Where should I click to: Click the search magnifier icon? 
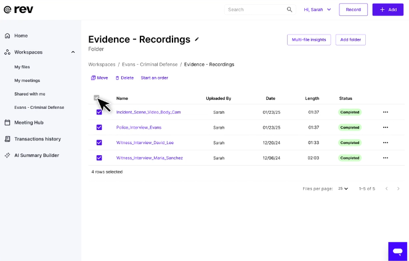pyautogui.click(x=290, y=10)
